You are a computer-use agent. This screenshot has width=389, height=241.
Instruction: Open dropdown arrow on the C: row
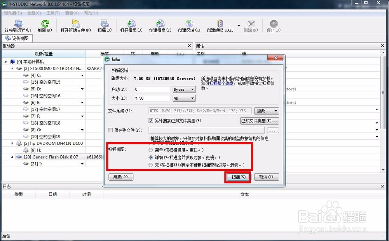[82, 75]
